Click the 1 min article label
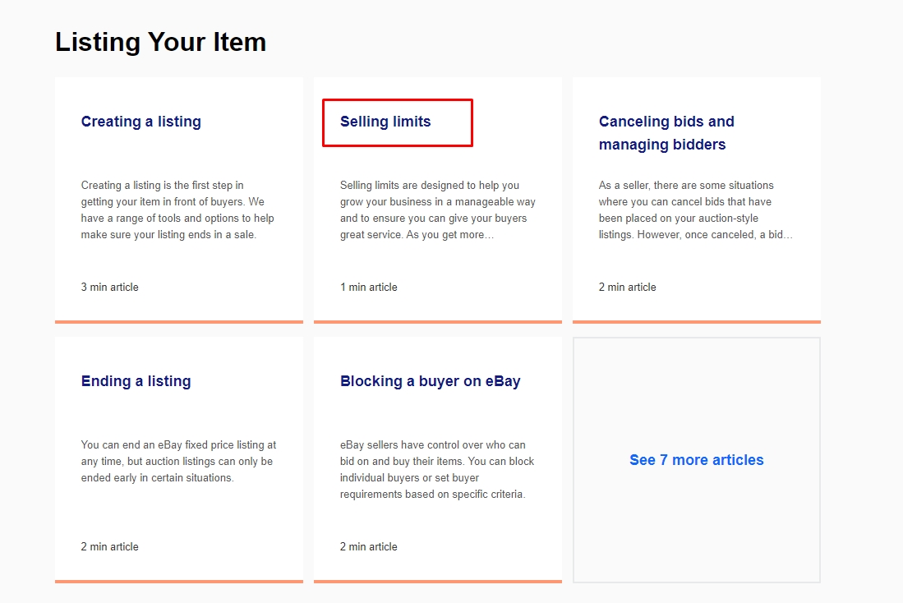903x603 pixels. pyautogui.click(x=369, y=287)
